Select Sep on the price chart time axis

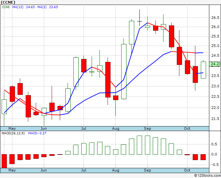(148, 129)
